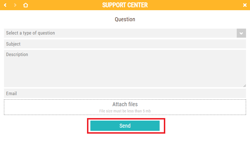Image resolution: width=250 pixels, height=141 pixels.
Task: Click into the Subject field
Action: [125, 44]
